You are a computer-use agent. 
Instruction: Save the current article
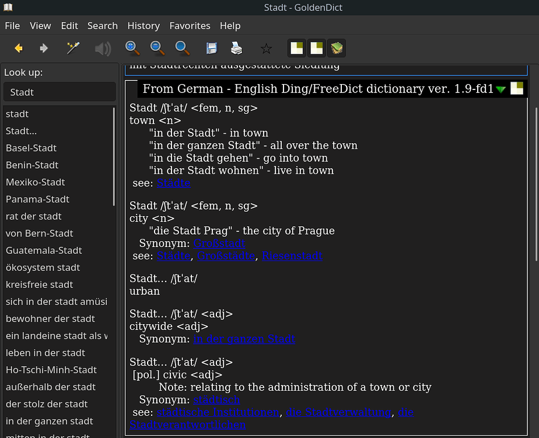point(211,48)
